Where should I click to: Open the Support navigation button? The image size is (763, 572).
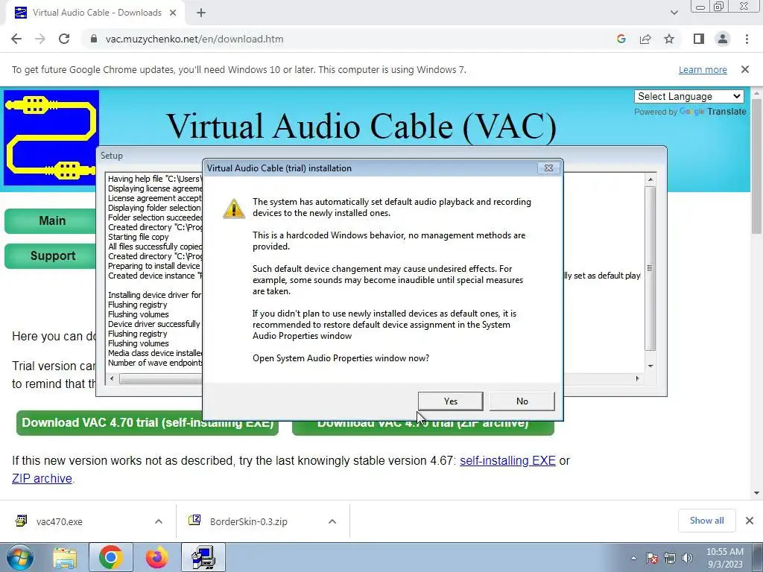pos(51,256)
